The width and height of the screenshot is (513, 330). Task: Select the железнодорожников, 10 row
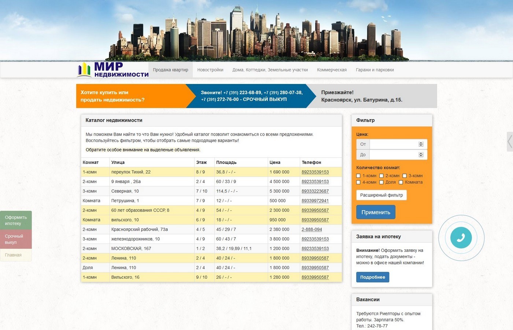(211, 239)
